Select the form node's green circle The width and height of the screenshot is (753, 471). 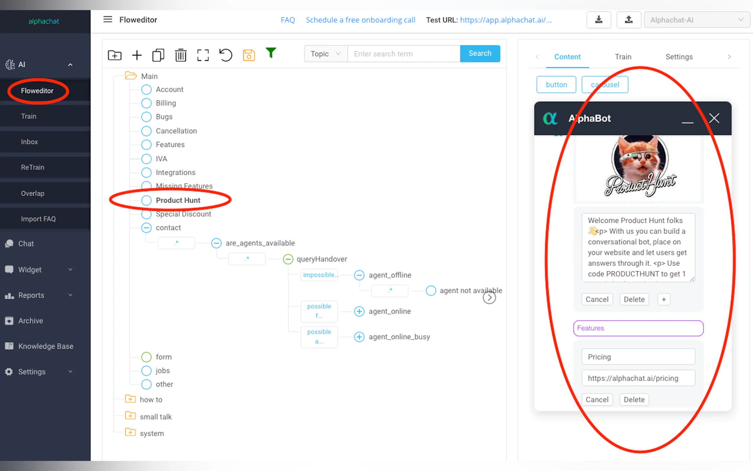pos(146,357)
